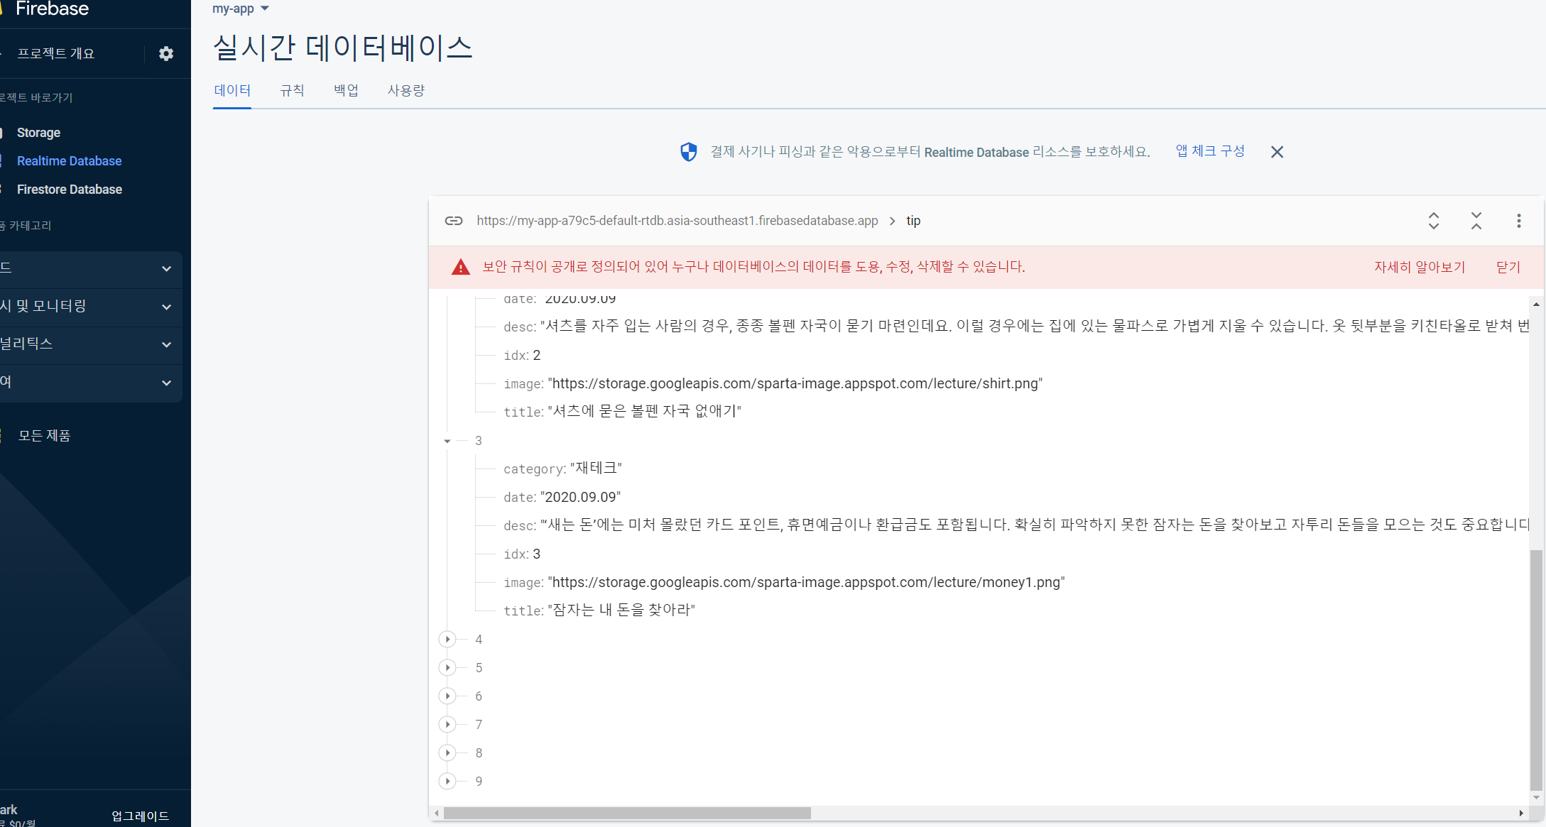This screenshot has width=1546, height=827.
Task: Select the category value "재테크"
Action: [596, 469]
